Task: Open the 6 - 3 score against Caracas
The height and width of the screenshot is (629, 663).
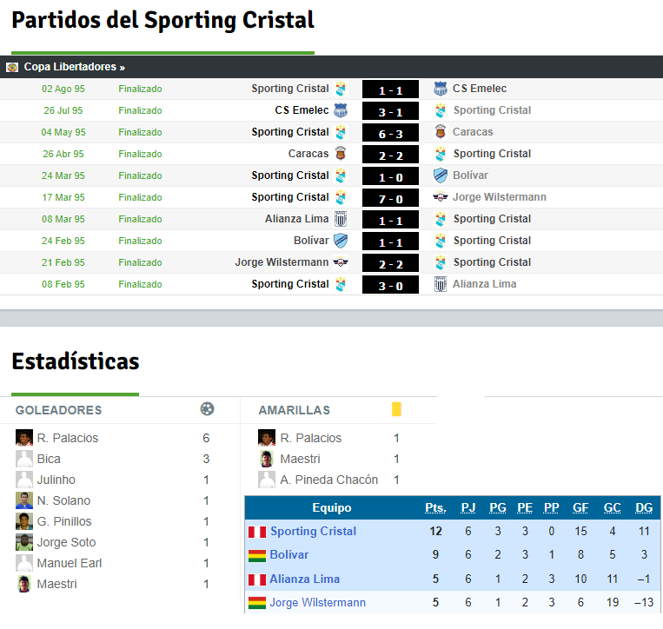Action: (x=390, y=133)
